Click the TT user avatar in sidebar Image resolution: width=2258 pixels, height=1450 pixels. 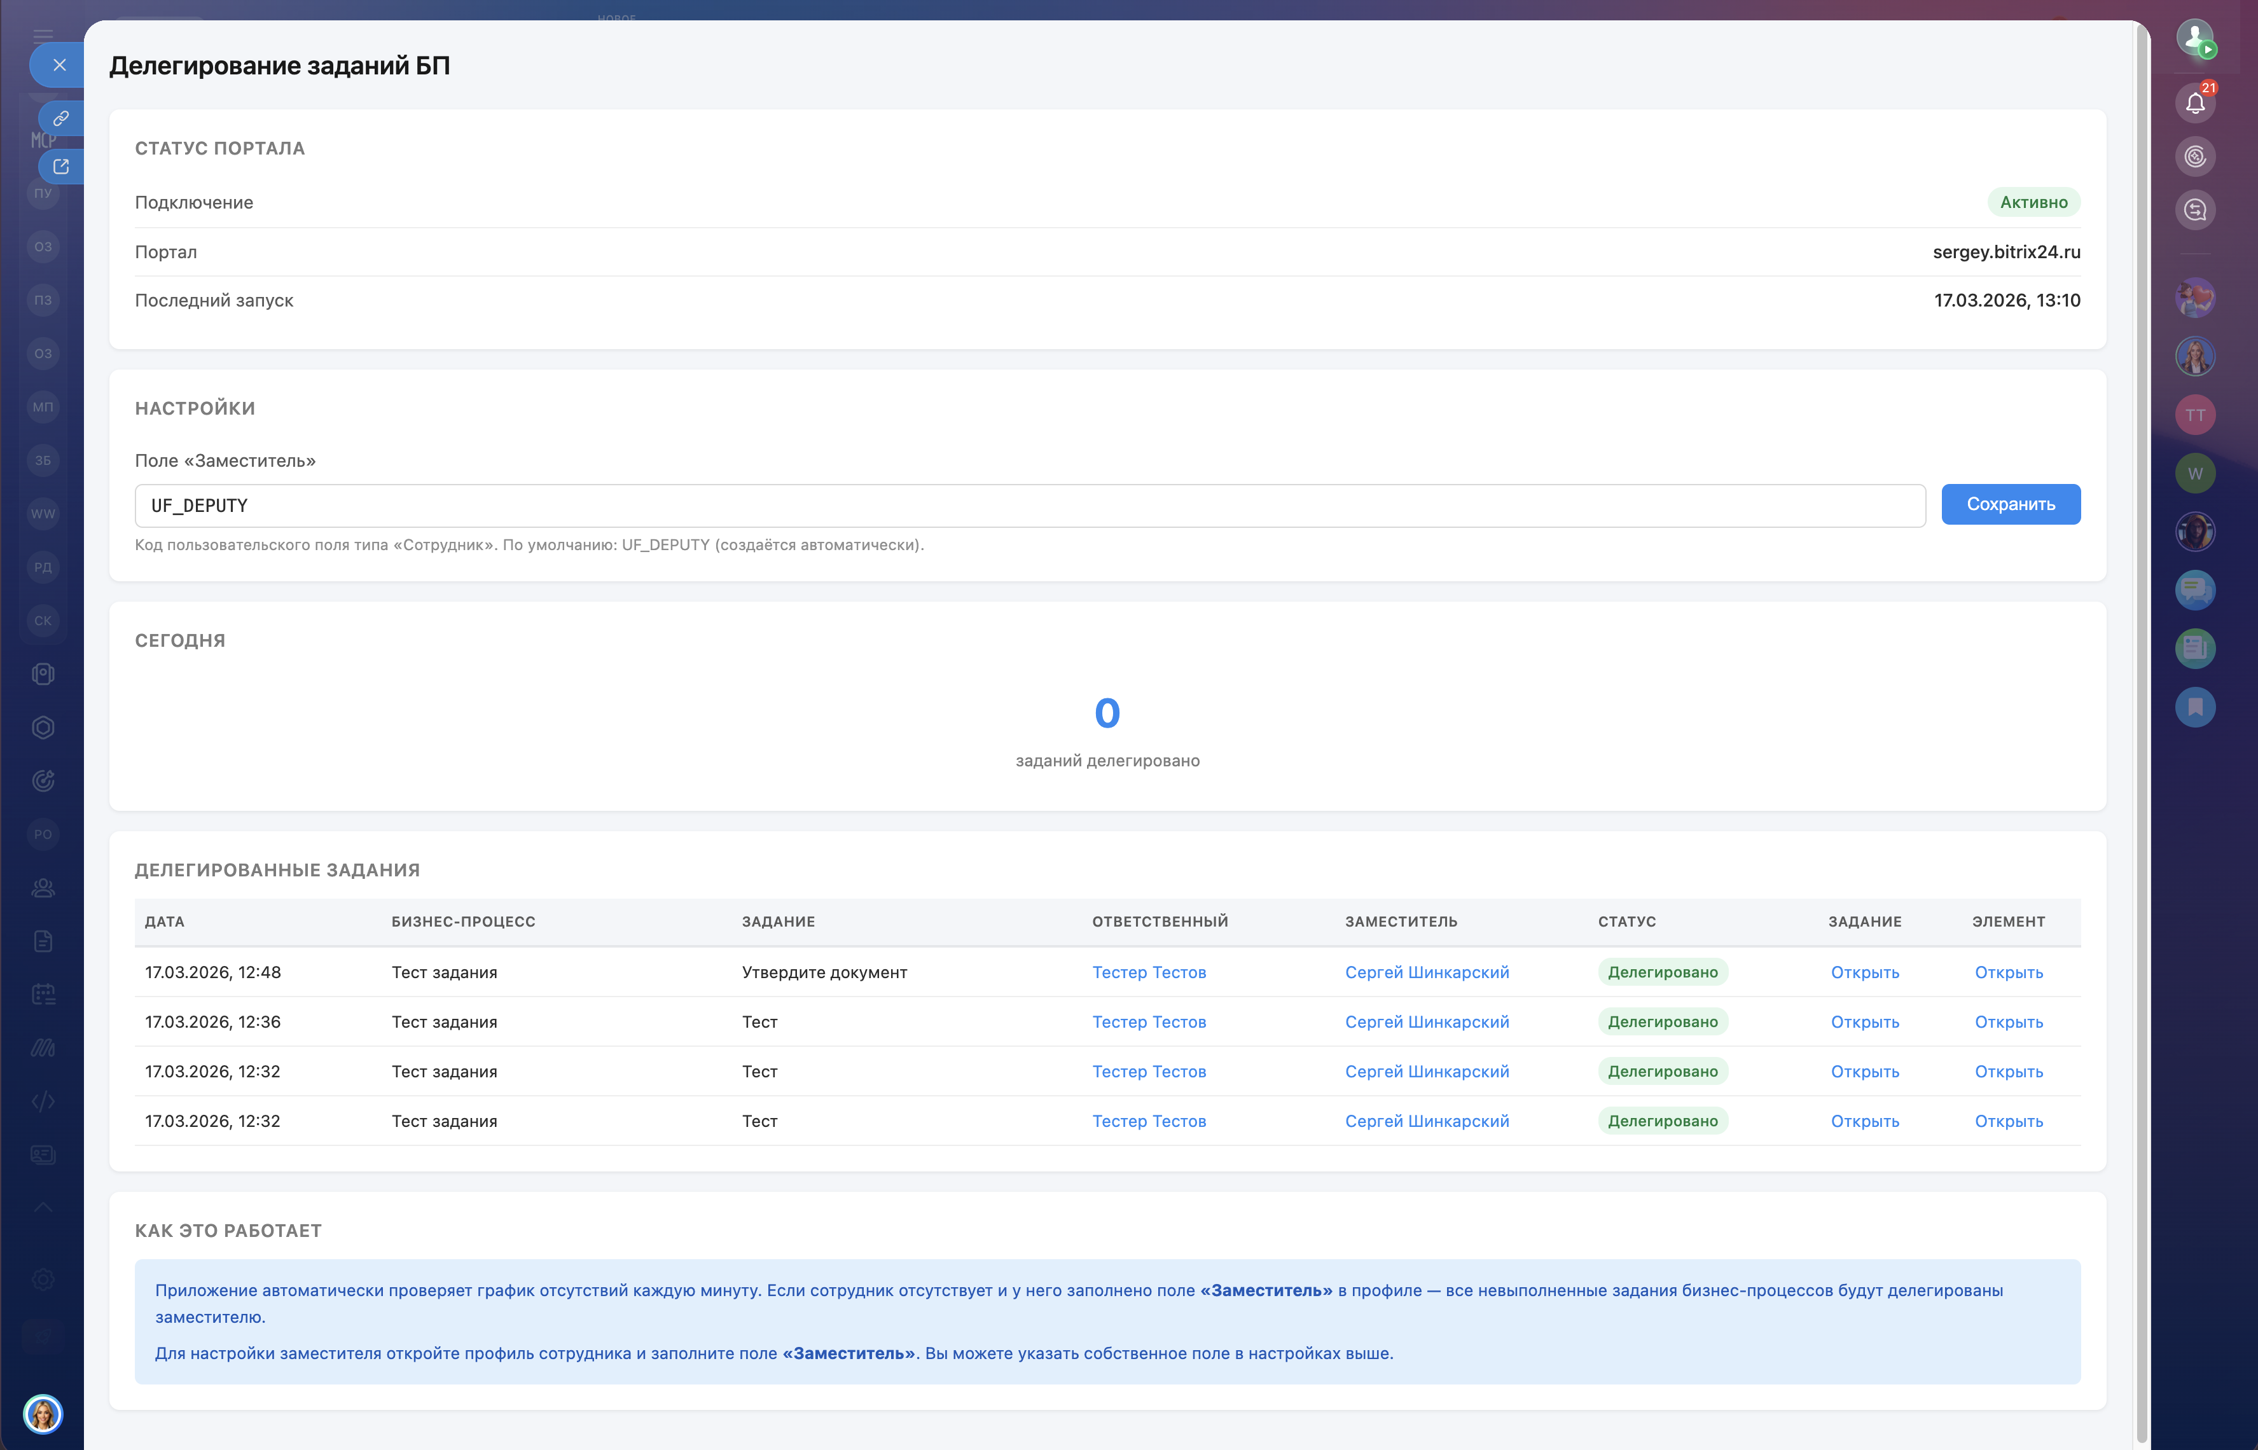coord(2195,415)
